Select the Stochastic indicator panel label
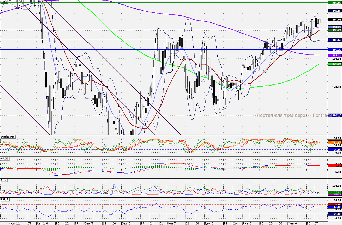342x225 pixels. (8, 137)
